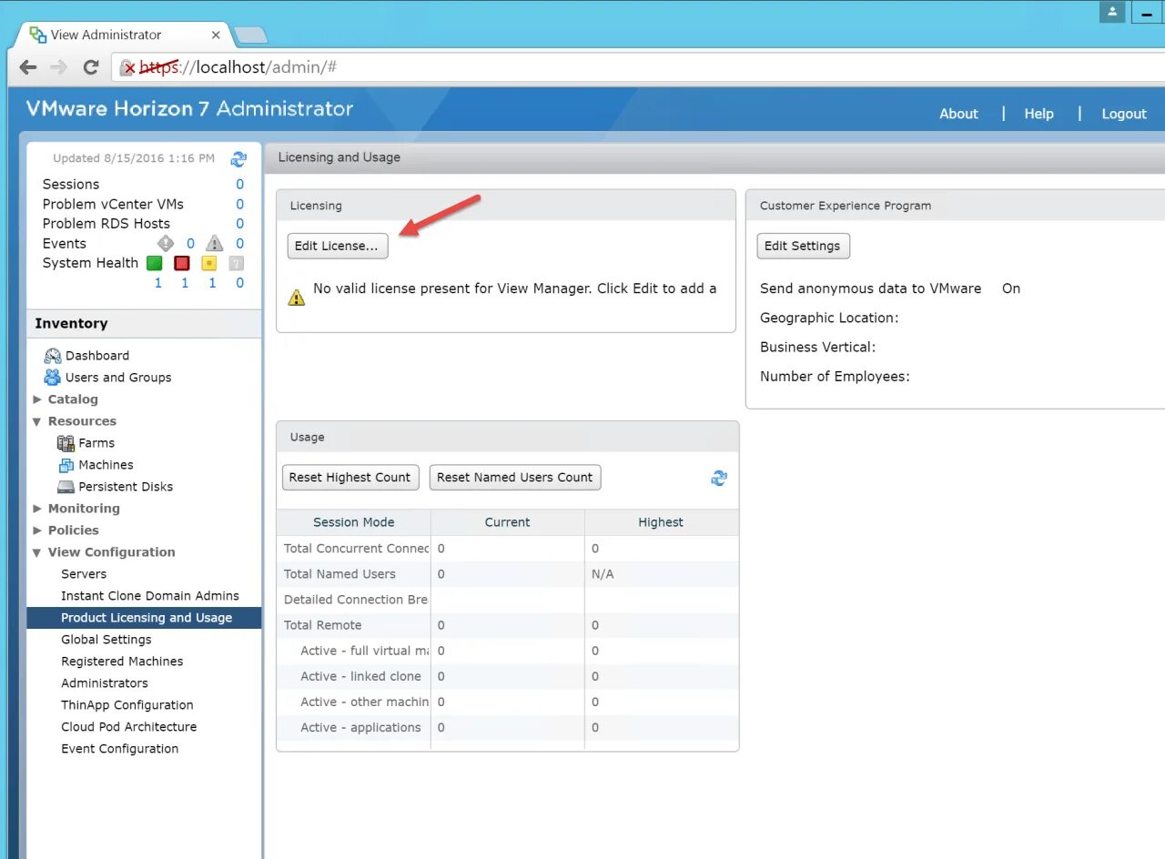Open a new browser tab

coord(250,35)
